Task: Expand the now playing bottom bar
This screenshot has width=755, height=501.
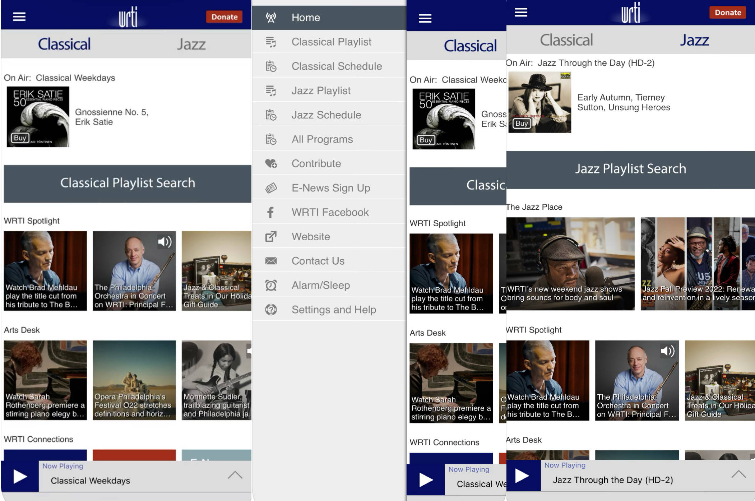Action: 236,471
